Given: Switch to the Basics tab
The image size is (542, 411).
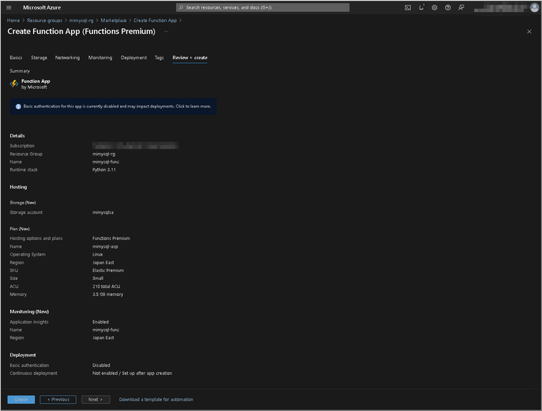Looking at the screenshot, I should pyautogui.click(x=16, y=58).
